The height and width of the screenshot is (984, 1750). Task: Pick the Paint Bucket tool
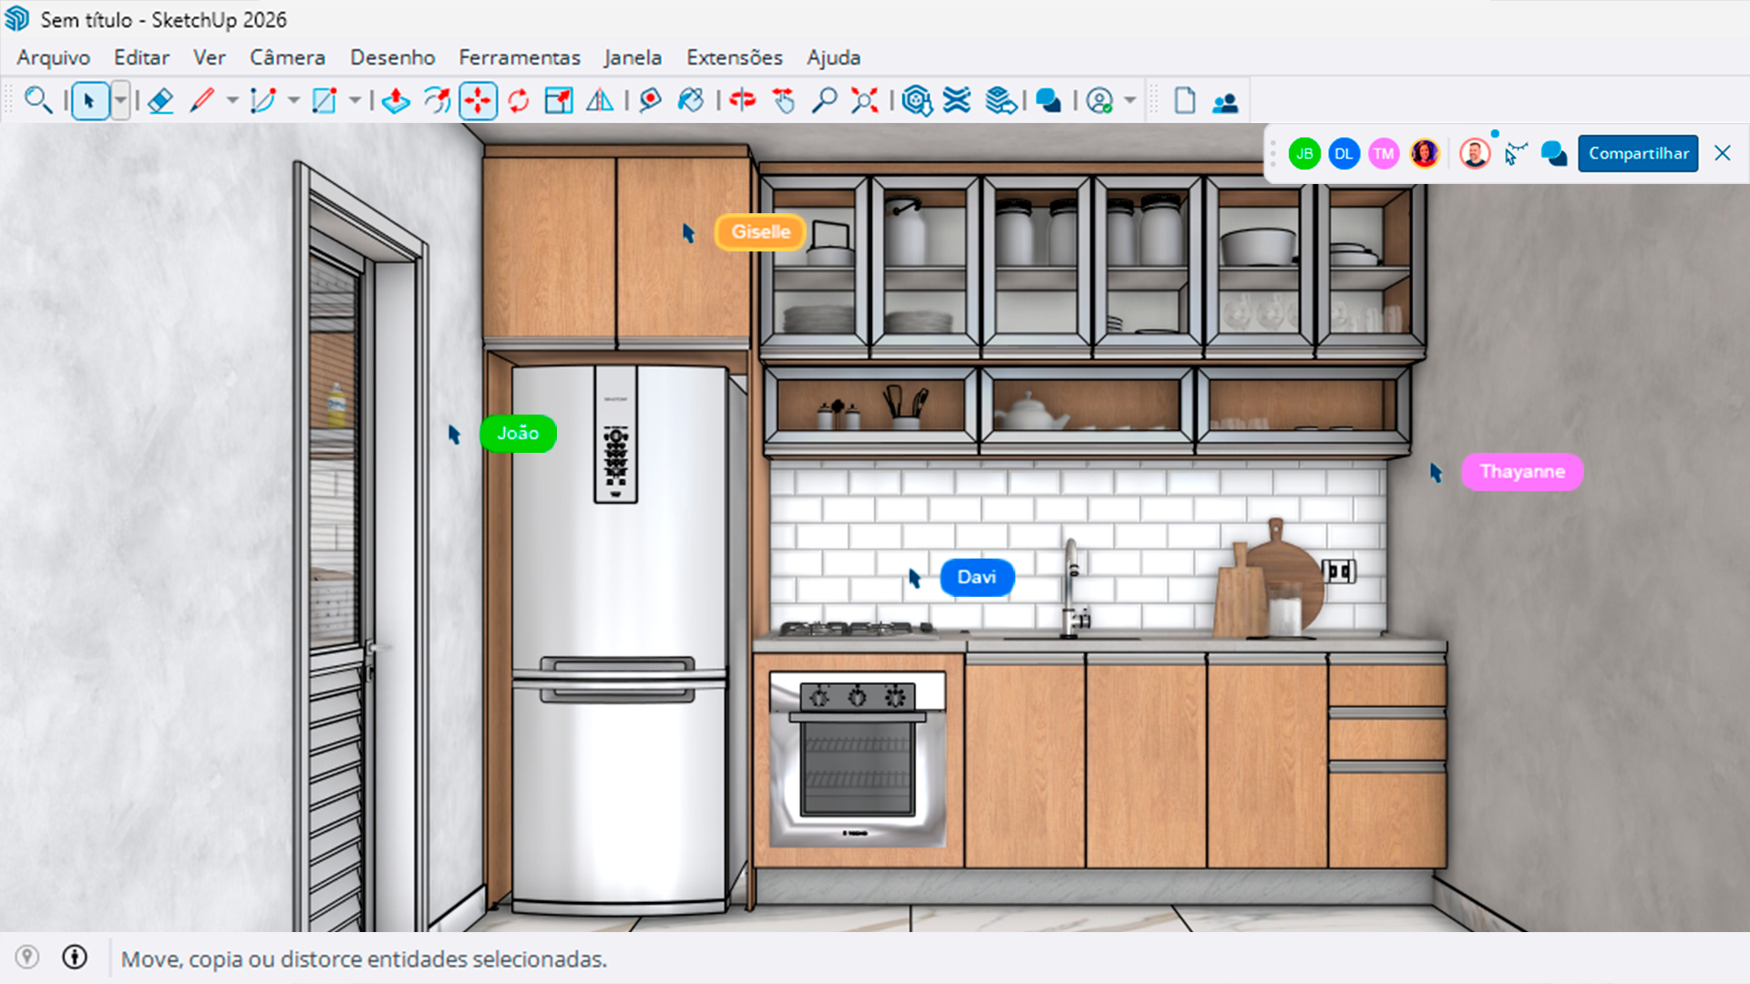click(x=691, y=100)
